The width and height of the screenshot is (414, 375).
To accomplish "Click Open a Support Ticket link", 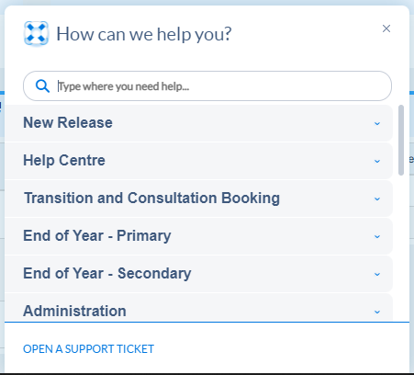I will 88,349.
